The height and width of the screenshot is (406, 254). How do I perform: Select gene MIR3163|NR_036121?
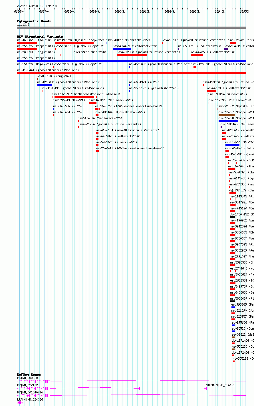tap(205, 389)
